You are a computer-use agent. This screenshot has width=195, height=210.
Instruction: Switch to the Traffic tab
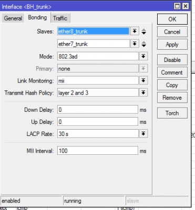pos(60,18)
